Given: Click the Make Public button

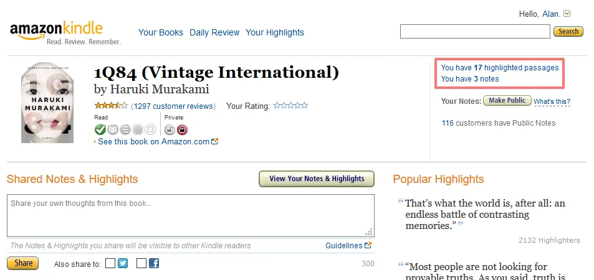Looking at the screenshot, I should (x=507, y=101).
